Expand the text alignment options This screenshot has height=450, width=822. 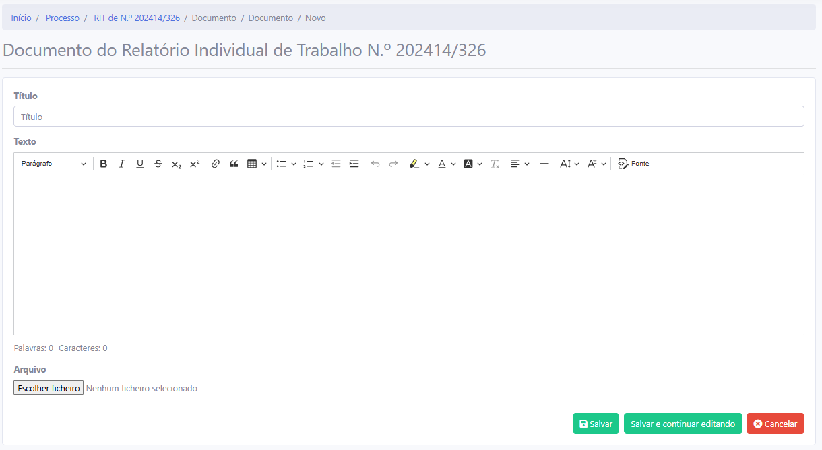pos(519,164)
